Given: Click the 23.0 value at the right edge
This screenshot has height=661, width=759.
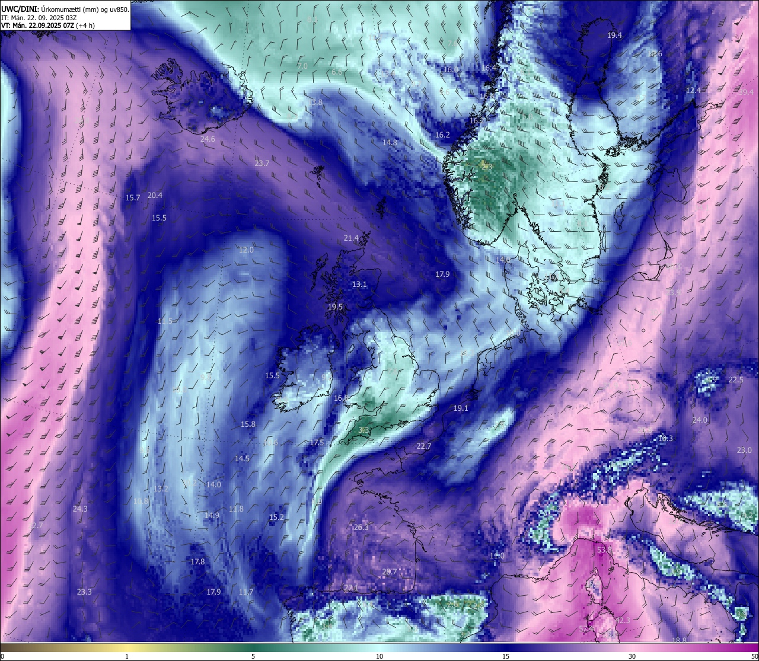Looking at the screenshot, I should [744, 451].
